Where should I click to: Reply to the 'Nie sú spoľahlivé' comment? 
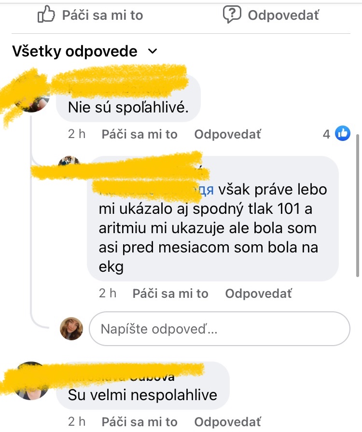227,135
